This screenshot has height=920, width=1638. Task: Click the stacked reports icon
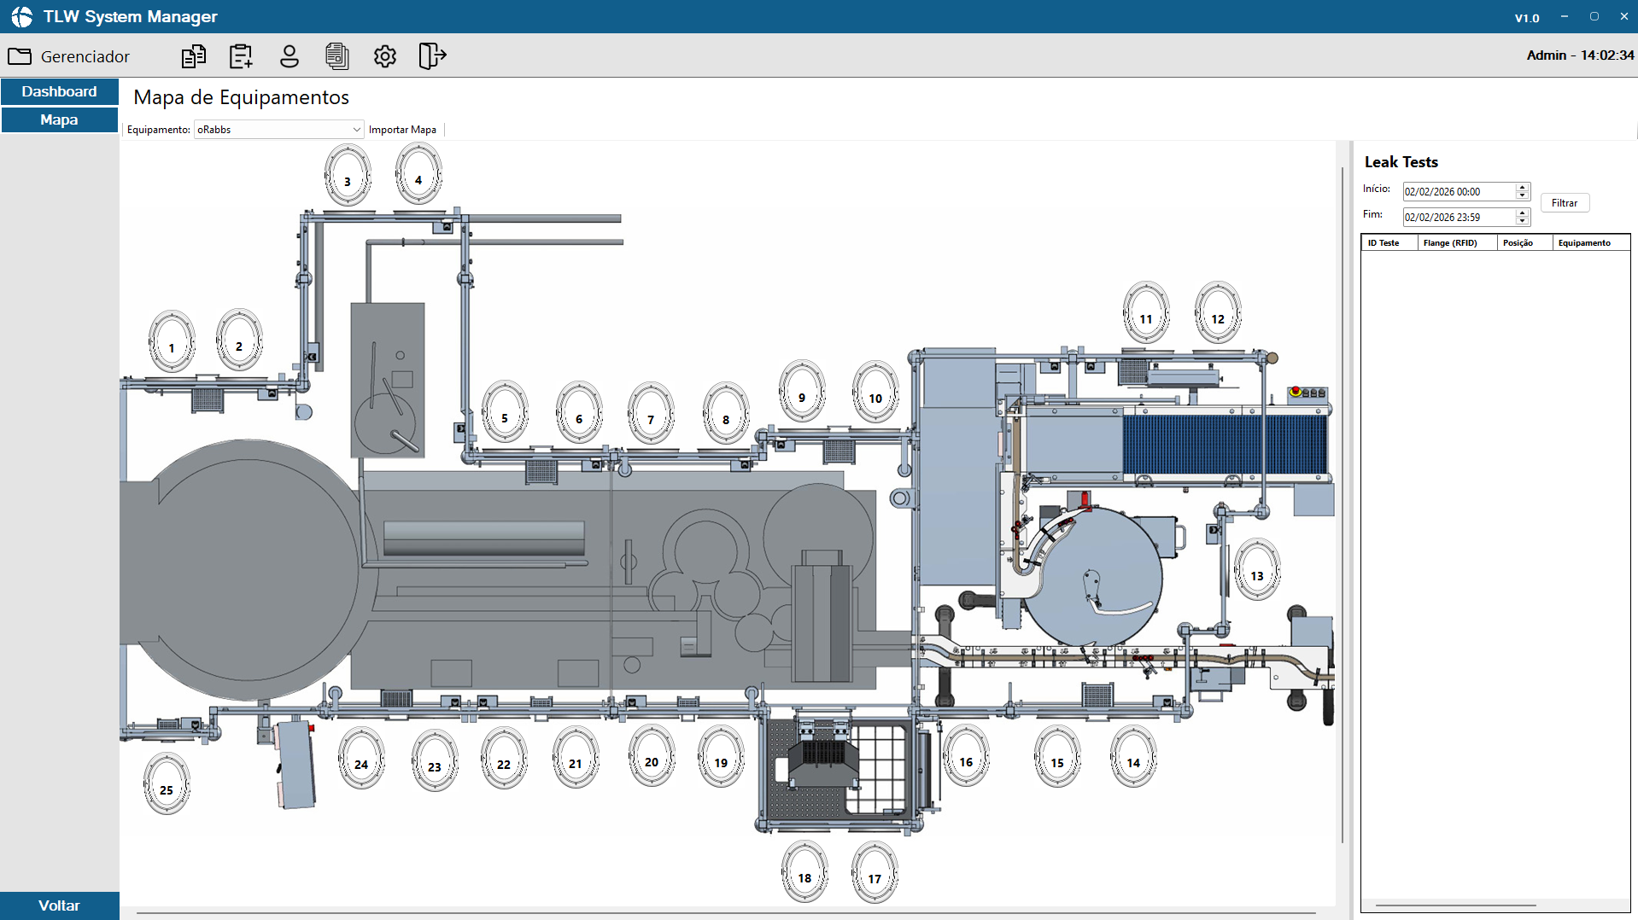337,56
